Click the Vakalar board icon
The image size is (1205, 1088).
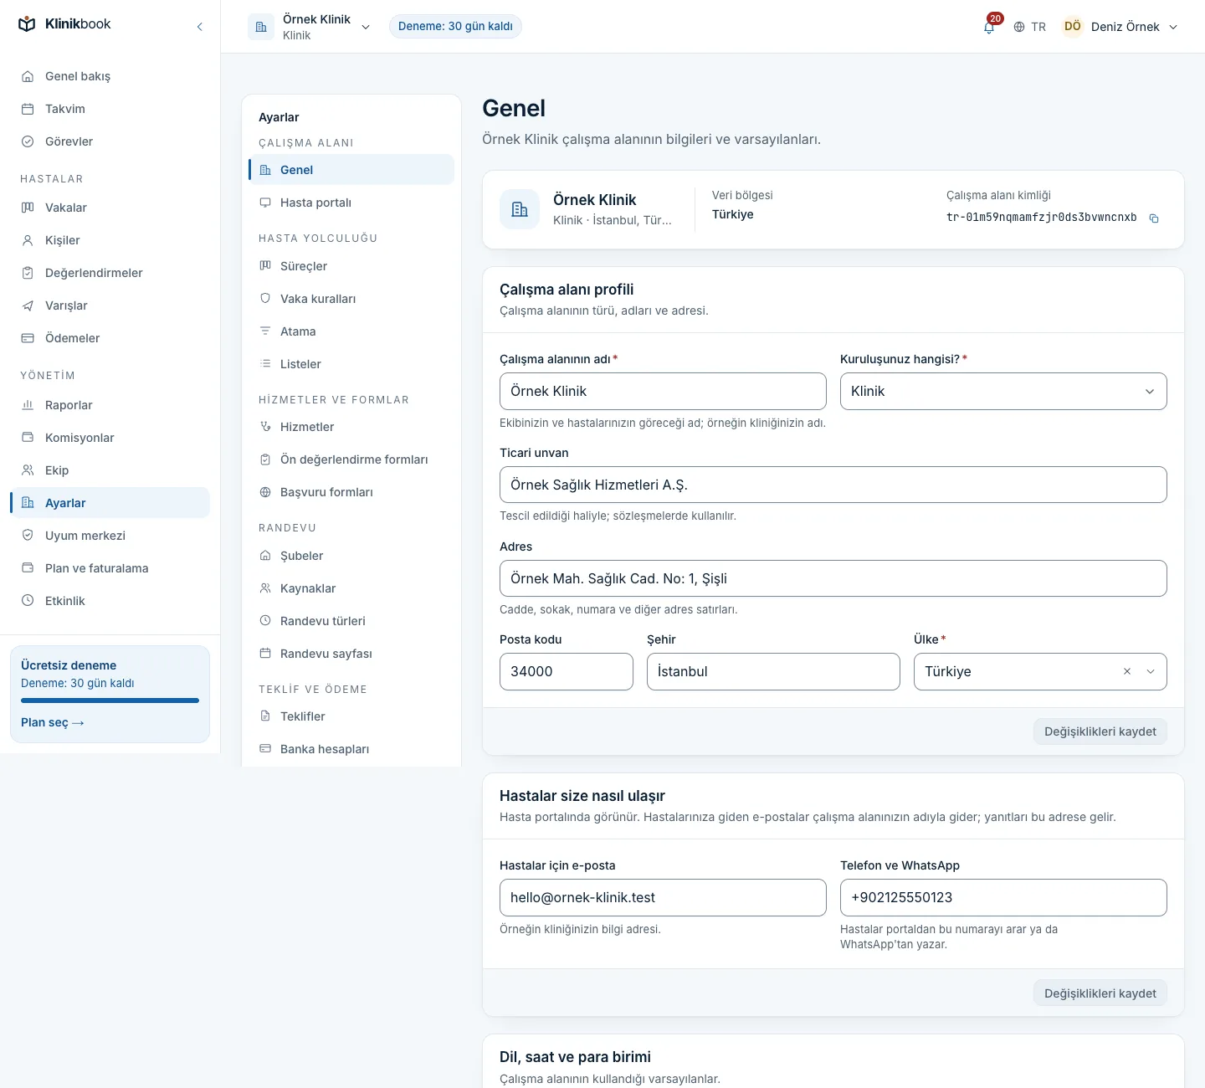point(28,208)
